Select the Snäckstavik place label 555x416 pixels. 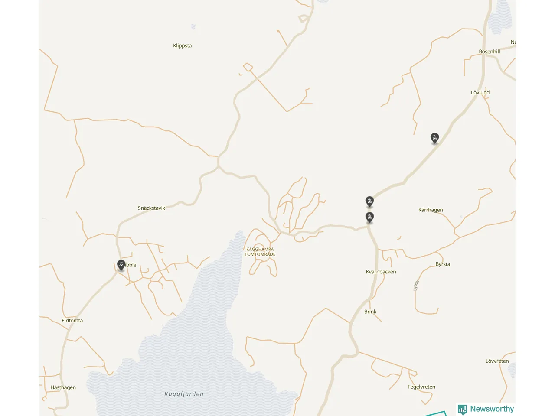(151, 208)
